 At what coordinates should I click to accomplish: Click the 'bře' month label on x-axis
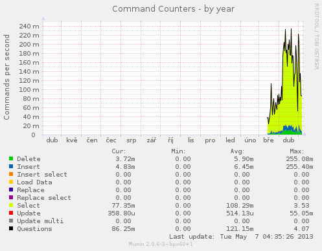(268, 140)
